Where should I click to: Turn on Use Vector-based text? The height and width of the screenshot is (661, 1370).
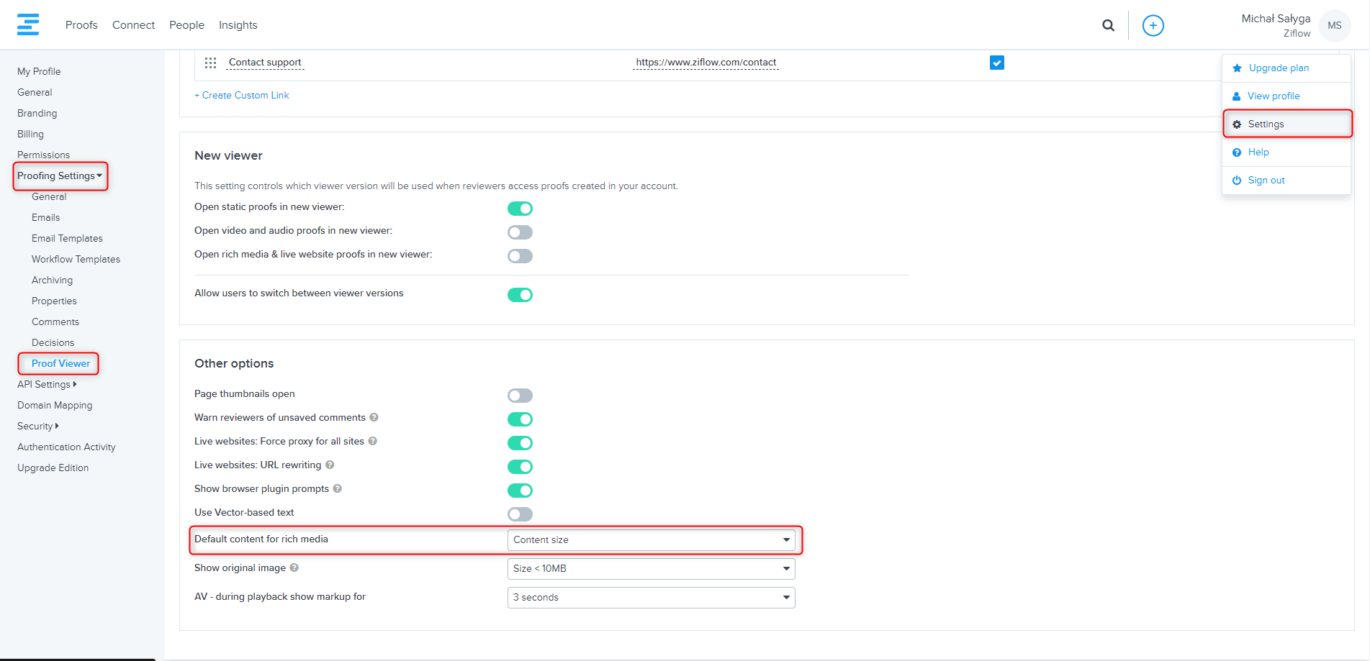click(520, 514)
